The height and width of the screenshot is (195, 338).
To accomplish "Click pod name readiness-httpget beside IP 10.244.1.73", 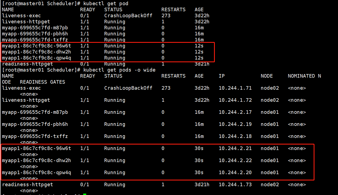I will tap(27, 185).
